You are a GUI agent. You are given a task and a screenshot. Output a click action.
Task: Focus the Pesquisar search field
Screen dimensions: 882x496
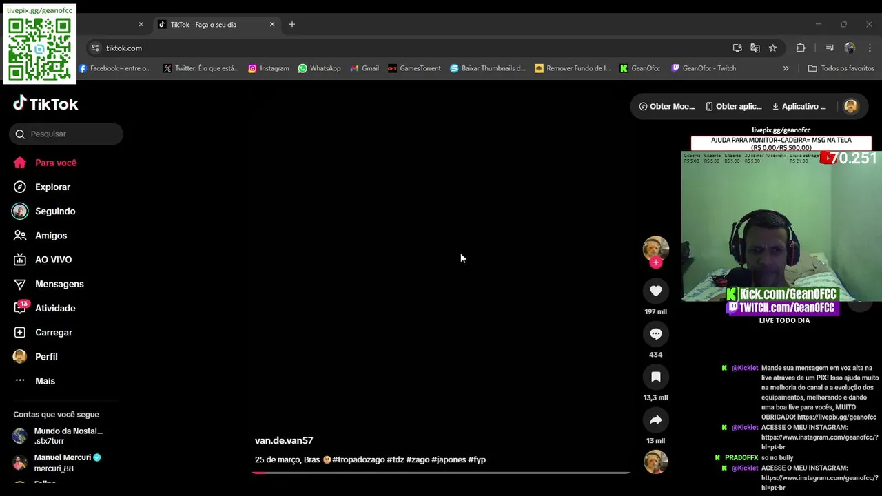click(x=66, y=134)
